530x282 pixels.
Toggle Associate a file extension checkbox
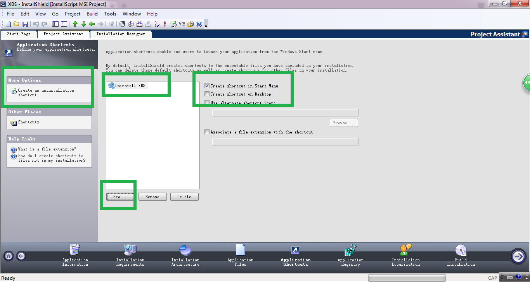[207, 132]
